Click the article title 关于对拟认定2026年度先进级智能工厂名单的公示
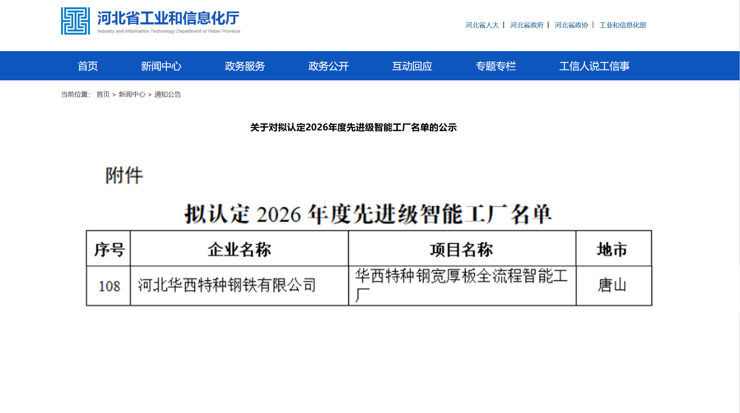The width and height of the screenshot is (740, 413). 353,128
